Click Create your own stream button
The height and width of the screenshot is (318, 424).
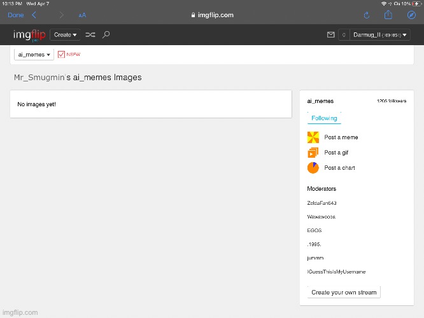[x=344, y=293]
